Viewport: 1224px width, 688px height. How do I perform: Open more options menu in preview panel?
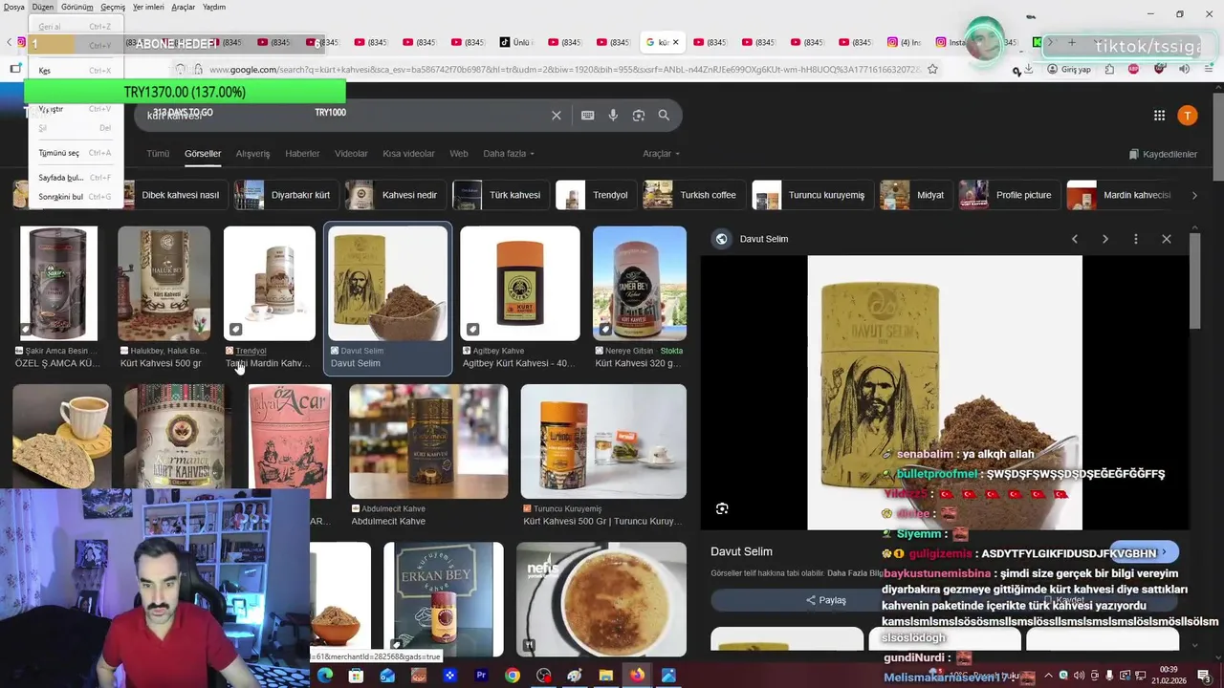(x=1136, y=239)
